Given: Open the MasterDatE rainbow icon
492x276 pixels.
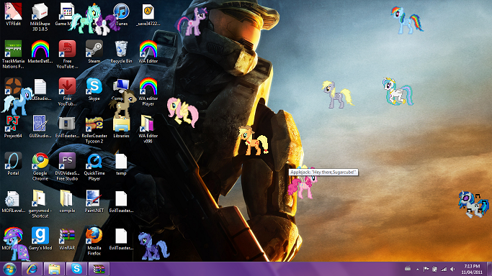Looking at the screenshot, I should click(x=40, y=49).
